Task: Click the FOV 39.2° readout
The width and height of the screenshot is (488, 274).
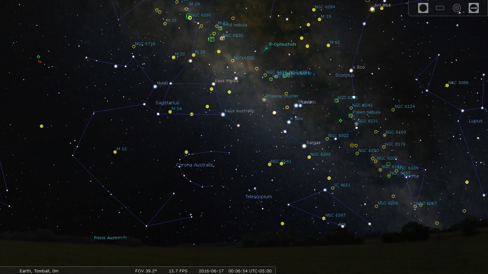Action: click(x=146, y=271)
